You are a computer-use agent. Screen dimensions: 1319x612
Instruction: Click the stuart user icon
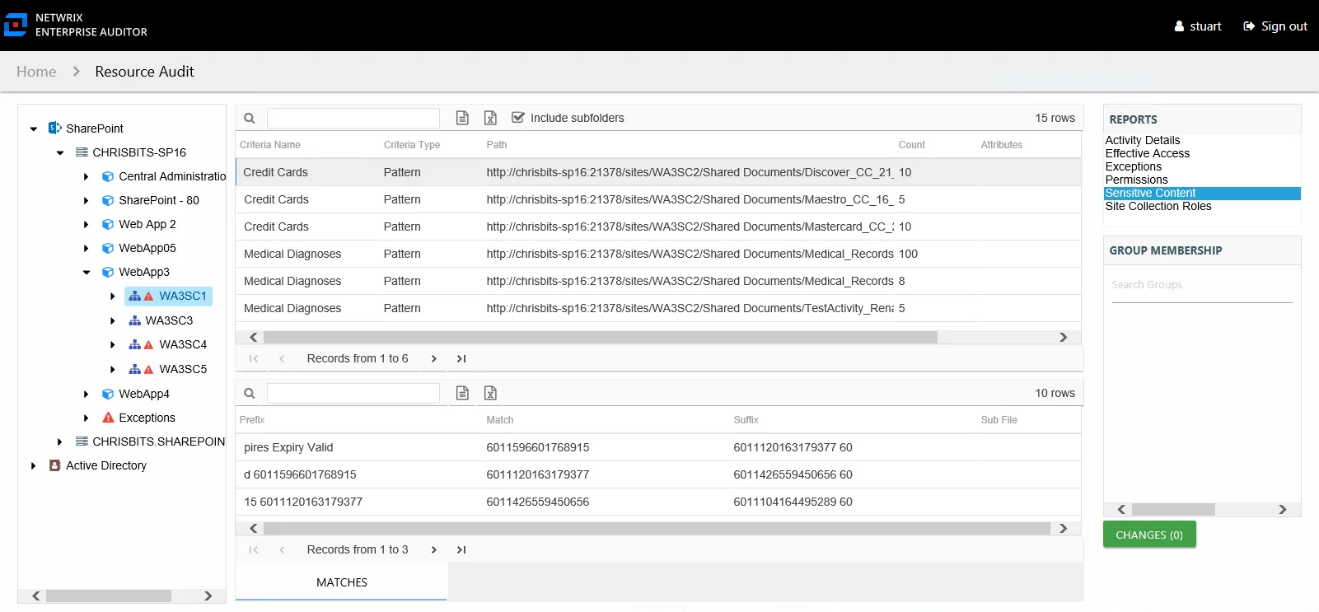tap(1179, 26)
